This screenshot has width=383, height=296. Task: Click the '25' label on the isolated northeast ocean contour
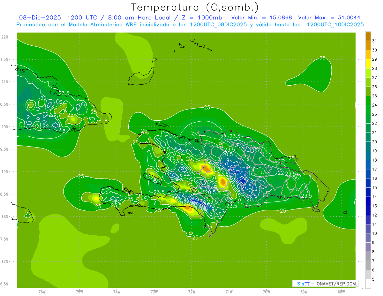click(322, 58)
